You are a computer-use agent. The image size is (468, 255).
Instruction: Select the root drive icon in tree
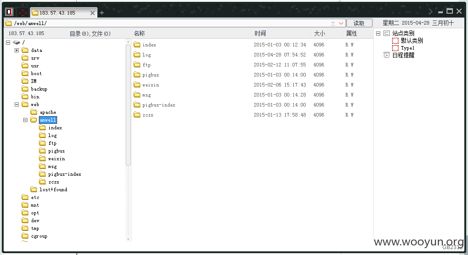click(16, 42)
